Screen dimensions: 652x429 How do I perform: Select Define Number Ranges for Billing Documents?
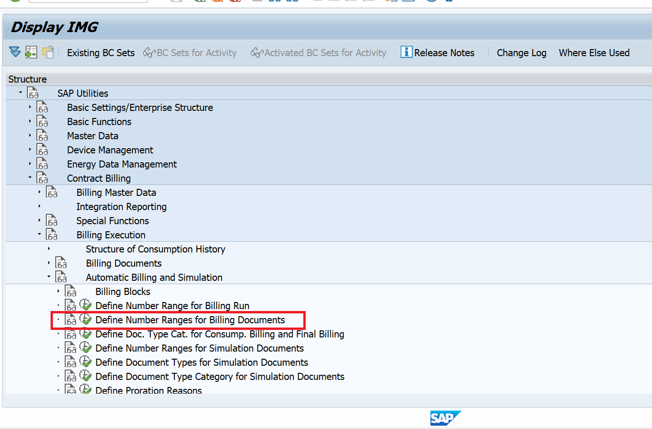point(190,320)
